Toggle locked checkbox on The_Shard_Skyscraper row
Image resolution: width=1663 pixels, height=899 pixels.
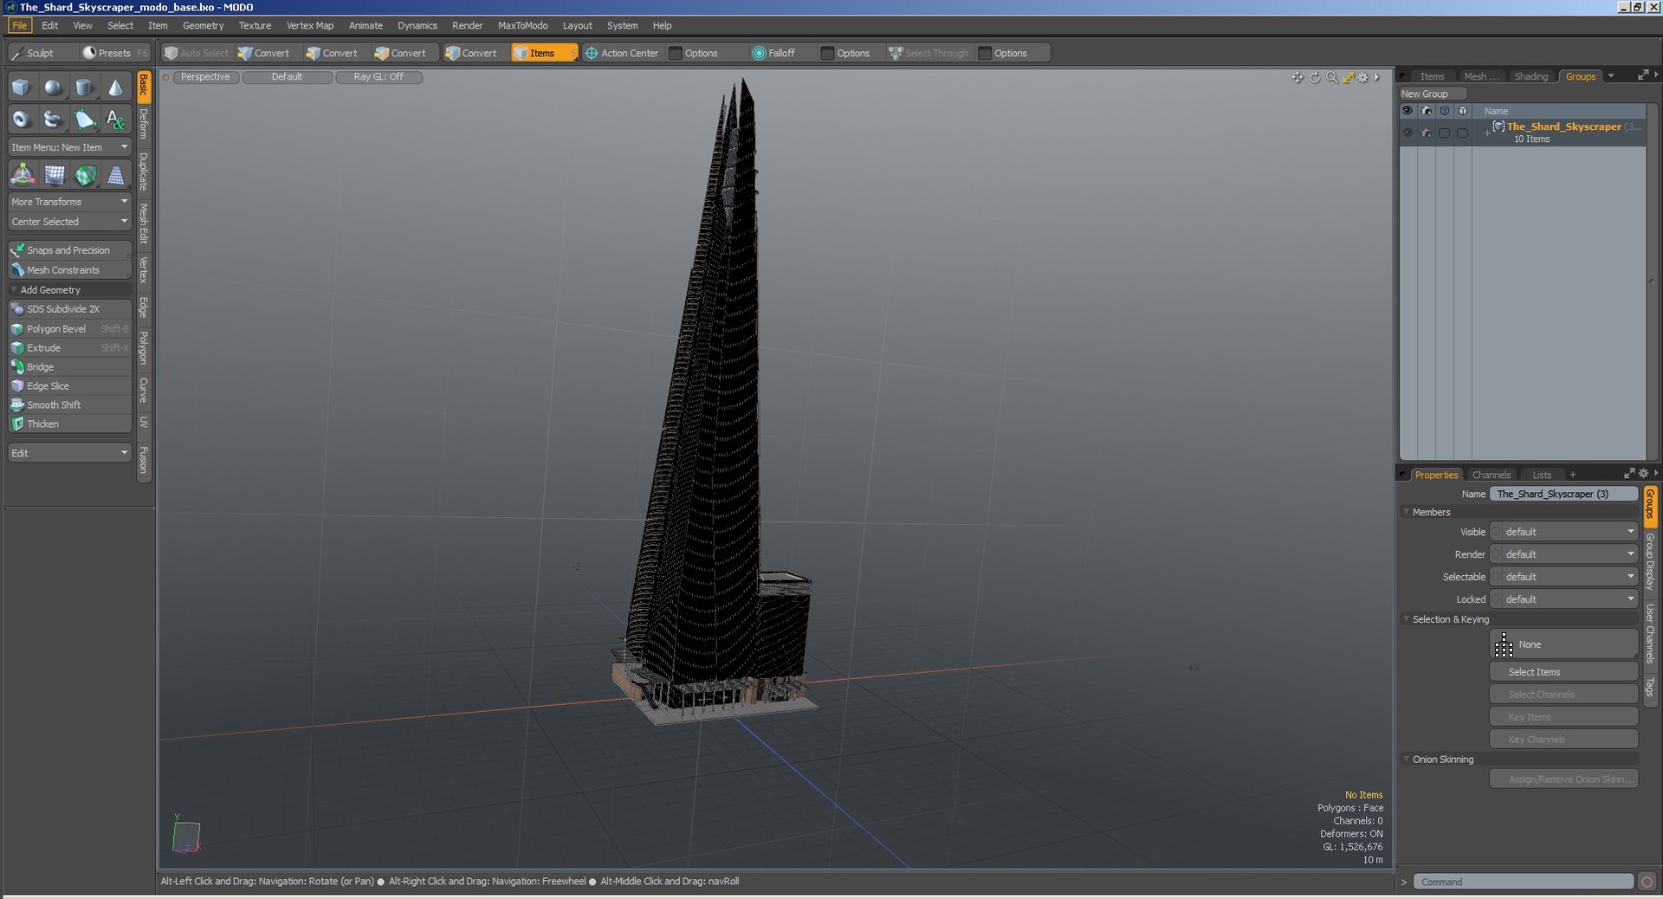click(x=1463, y=133)
